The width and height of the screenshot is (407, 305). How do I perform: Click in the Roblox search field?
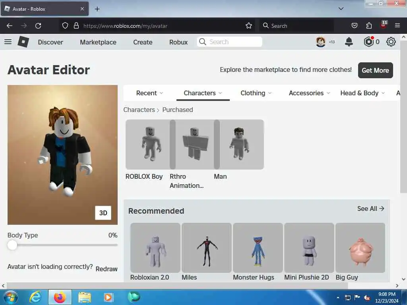tap(230, 42)
